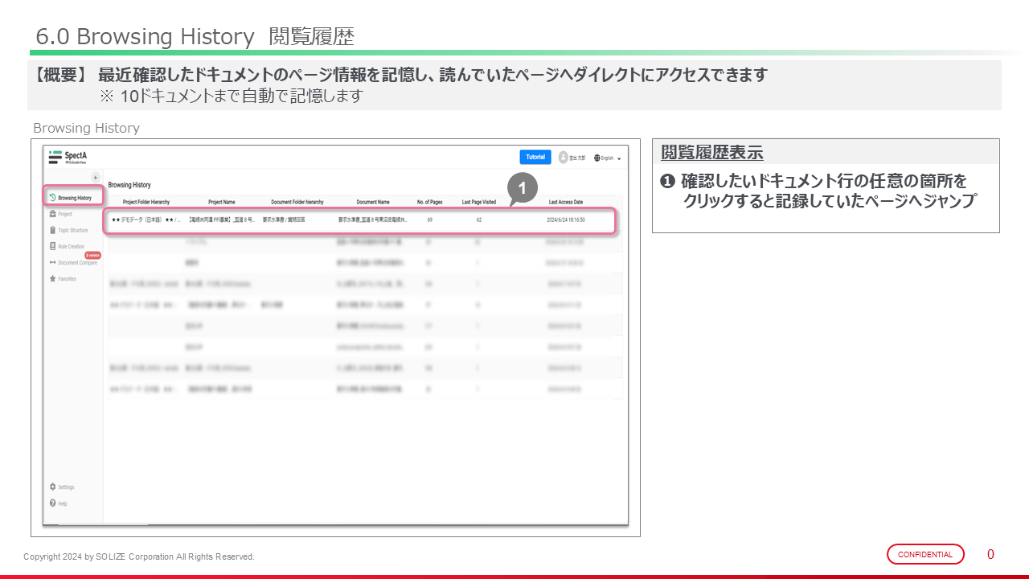The image size is (1029, 579).
Task: Click the gray number 1 callout marker
Action: click(522, 188)
